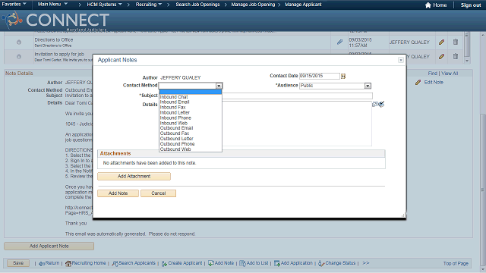Open the Recruiting breadcrumb menu
This screenshot has width=486, height=273.
(149, 5)
